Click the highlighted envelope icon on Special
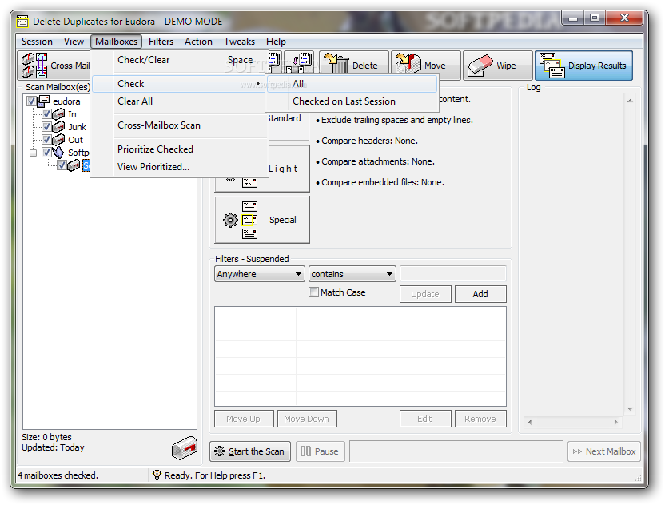 tap(249, 220)
